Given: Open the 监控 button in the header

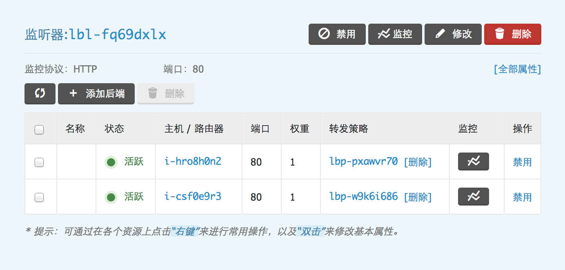Looking at the screenshot, I should tap(396, 34).
